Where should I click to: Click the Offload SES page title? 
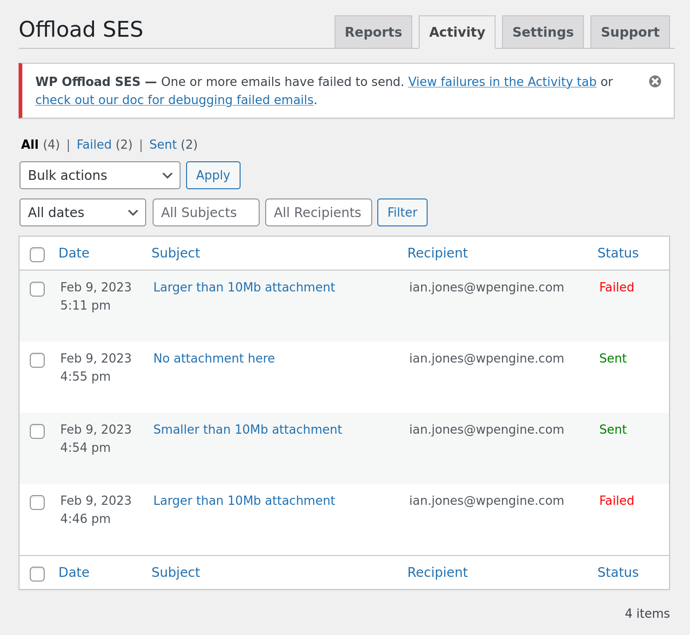[x=81, y=29]
